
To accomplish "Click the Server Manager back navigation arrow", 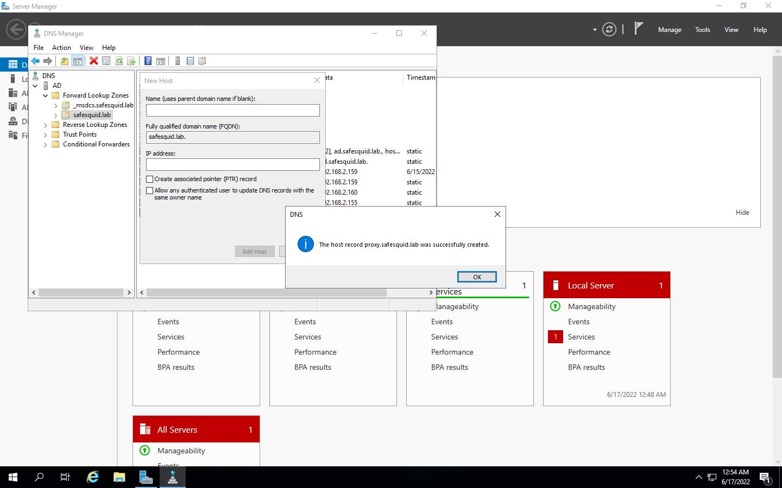I will coord(16,29).
